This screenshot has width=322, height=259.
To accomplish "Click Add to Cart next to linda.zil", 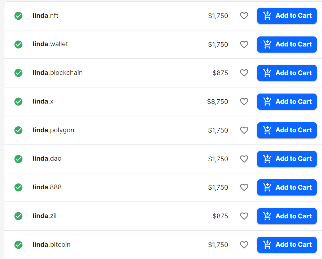I will point(287,216).
